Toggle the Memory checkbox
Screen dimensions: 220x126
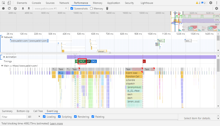point(91,9)
